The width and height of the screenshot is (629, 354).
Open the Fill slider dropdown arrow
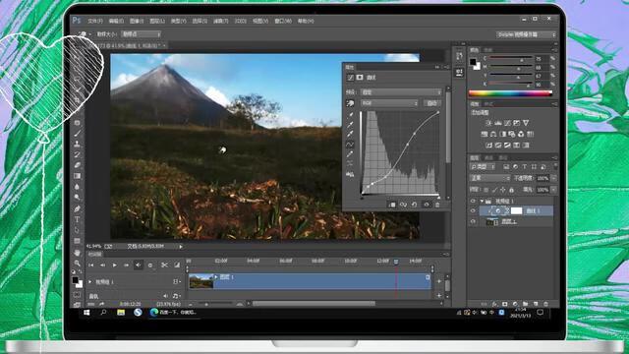pos(554,190)
